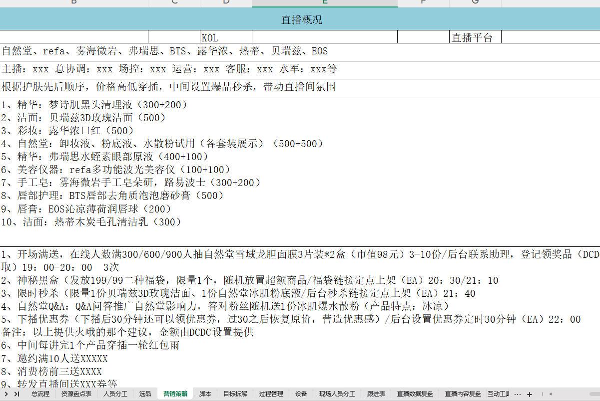
Task: Click the line 6、中间每讲完1个产品穿插一轮红包雨
Action: (x=90, y=345)
